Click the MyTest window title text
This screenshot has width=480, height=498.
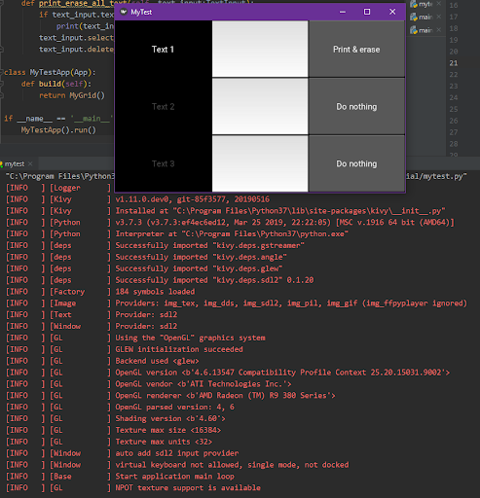tap(141, 12)
